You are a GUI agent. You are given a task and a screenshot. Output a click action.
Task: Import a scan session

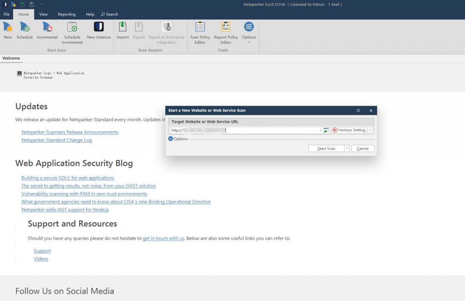coord(123,30)
